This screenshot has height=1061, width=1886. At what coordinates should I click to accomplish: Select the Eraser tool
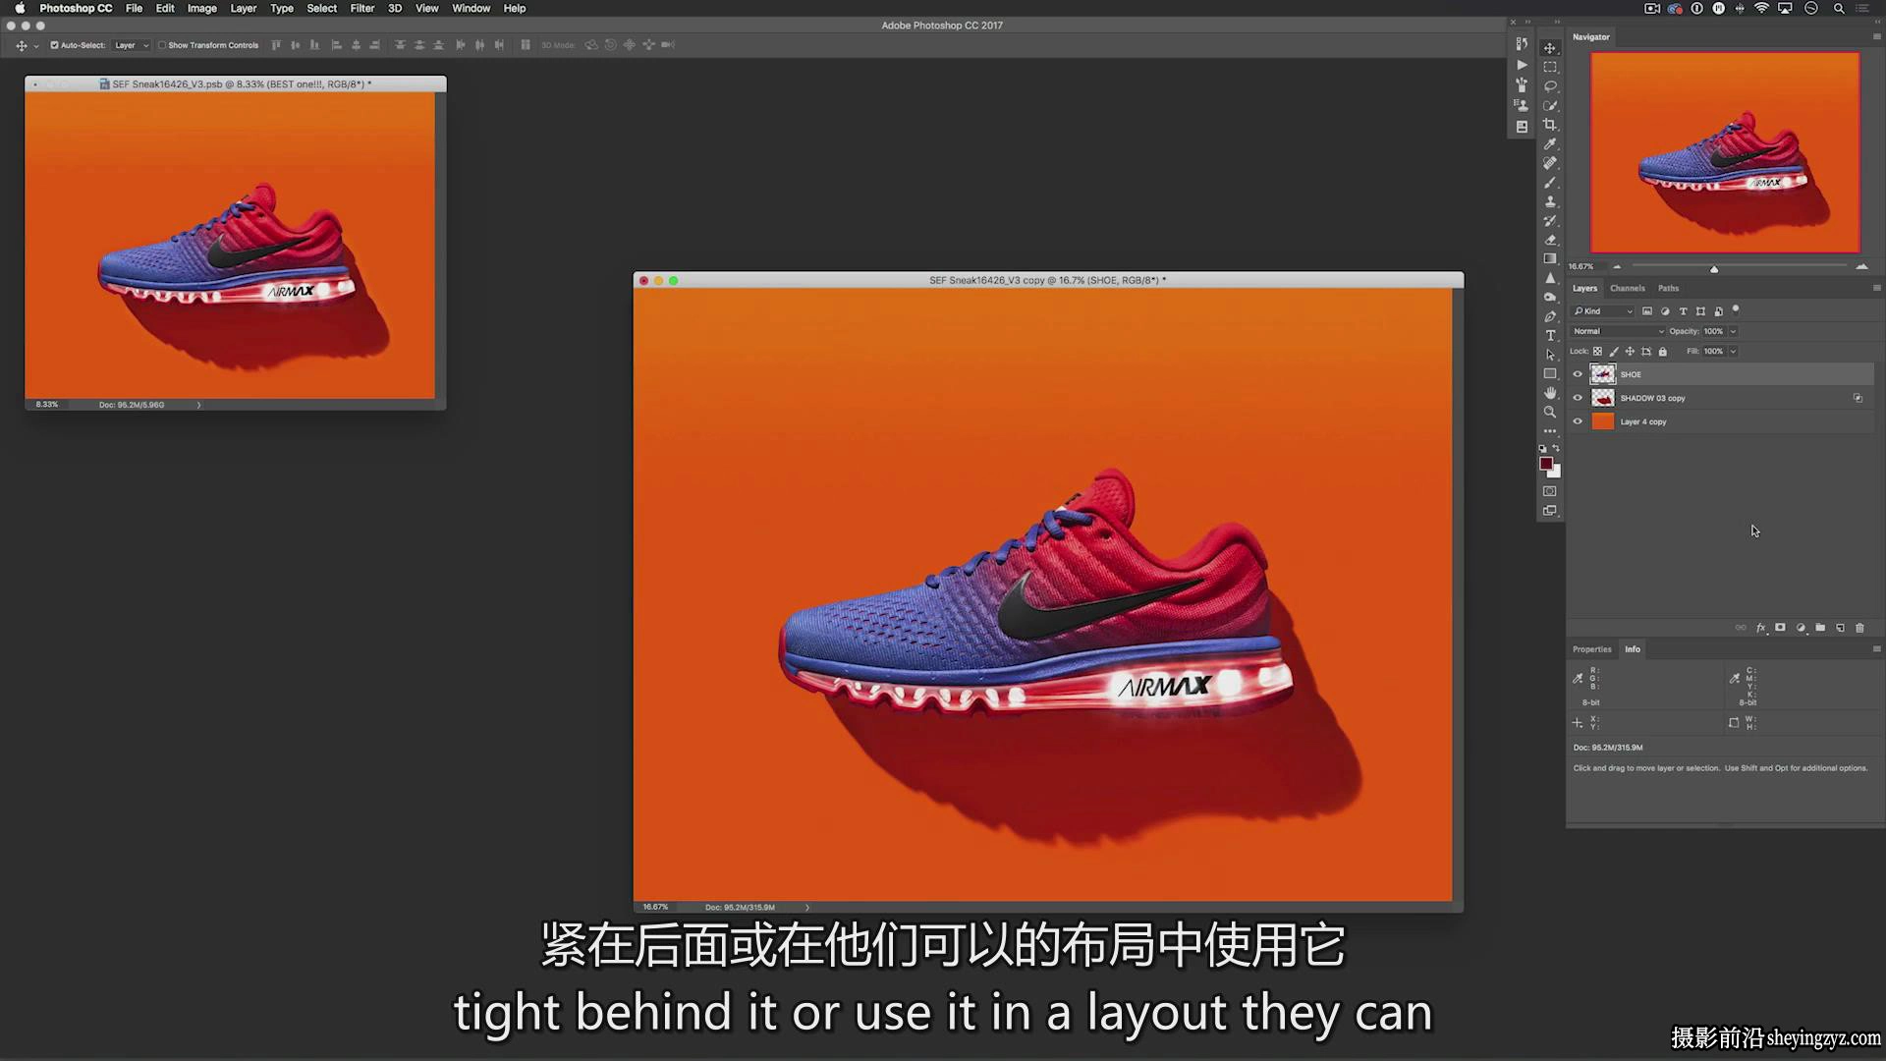tap(1550, 240)
